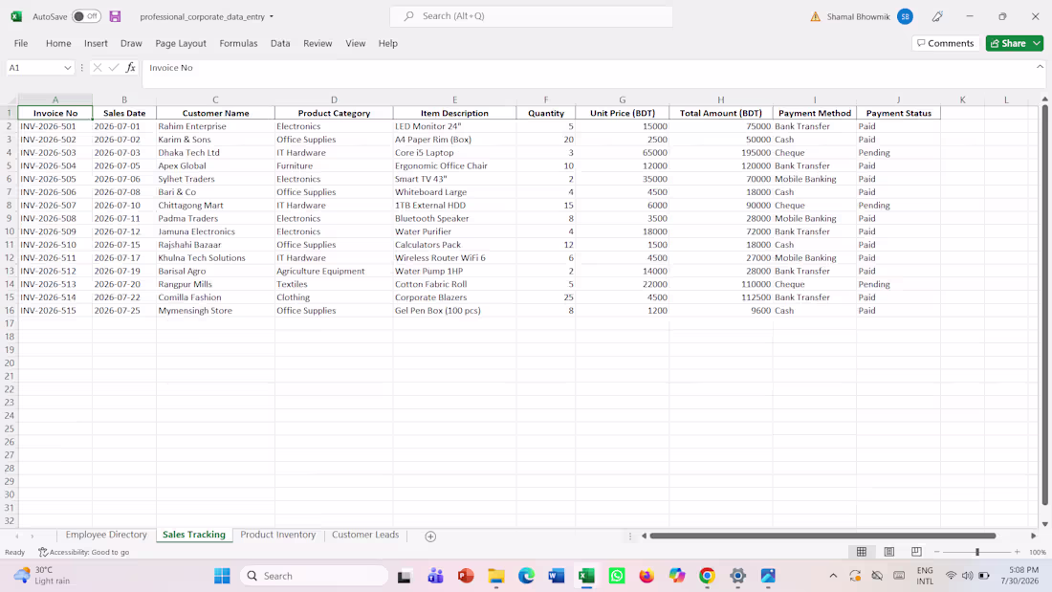Open Excel in the Windows taskbar

586,576
